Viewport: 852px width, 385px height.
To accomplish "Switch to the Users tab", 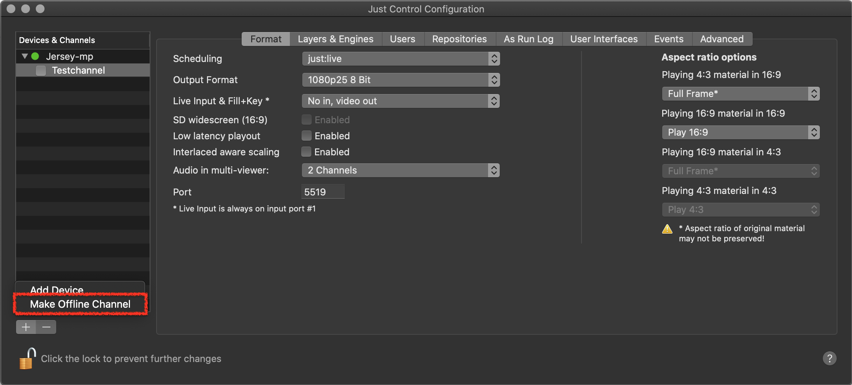I will [403, 39].
